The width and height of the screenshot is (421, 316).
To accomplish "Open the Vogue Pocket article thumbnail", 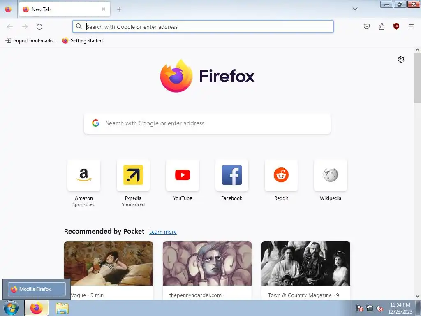I will pyautogui.click(x=109, y=263).
